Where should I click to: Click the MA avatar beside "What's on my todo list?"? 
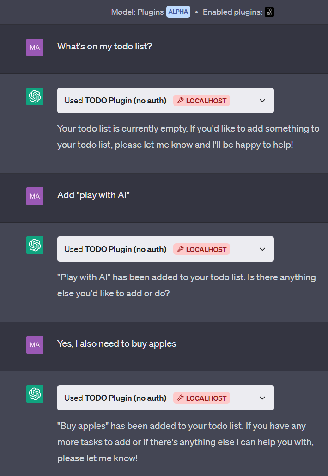tap(35, 48)
